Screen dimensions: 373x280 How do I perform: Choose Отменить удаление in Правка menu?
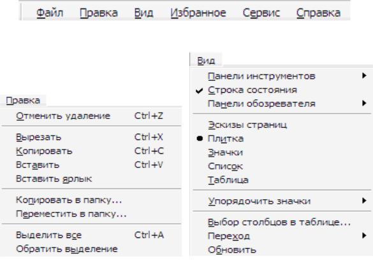(92, 116)
